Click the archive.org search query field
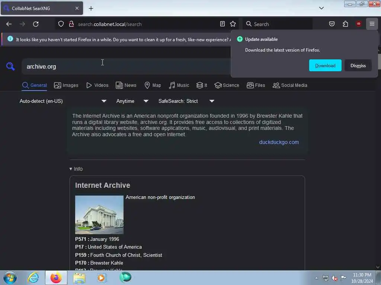381x285 pixels. [x=127, y=66]
